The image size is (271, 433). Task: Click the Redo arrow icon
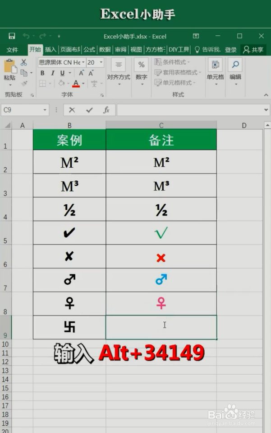[42, 36]
